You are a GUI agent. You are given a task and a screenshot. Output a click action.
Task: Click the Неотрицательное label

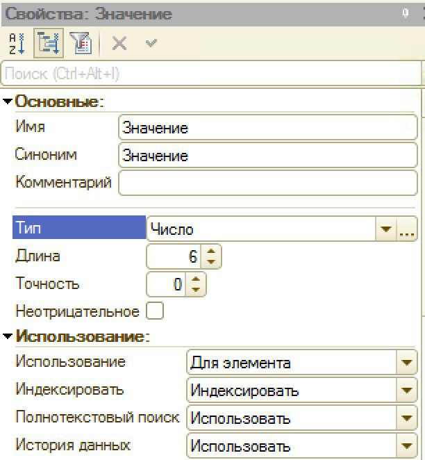pos(77,311)
